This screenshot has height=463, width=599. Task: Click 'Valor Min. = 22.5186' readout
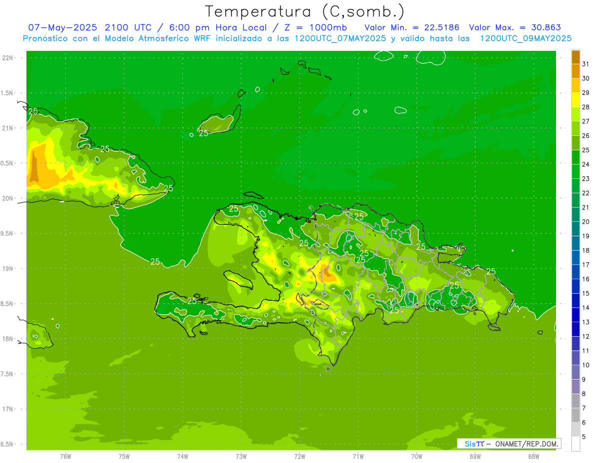(x=412, y=27)
